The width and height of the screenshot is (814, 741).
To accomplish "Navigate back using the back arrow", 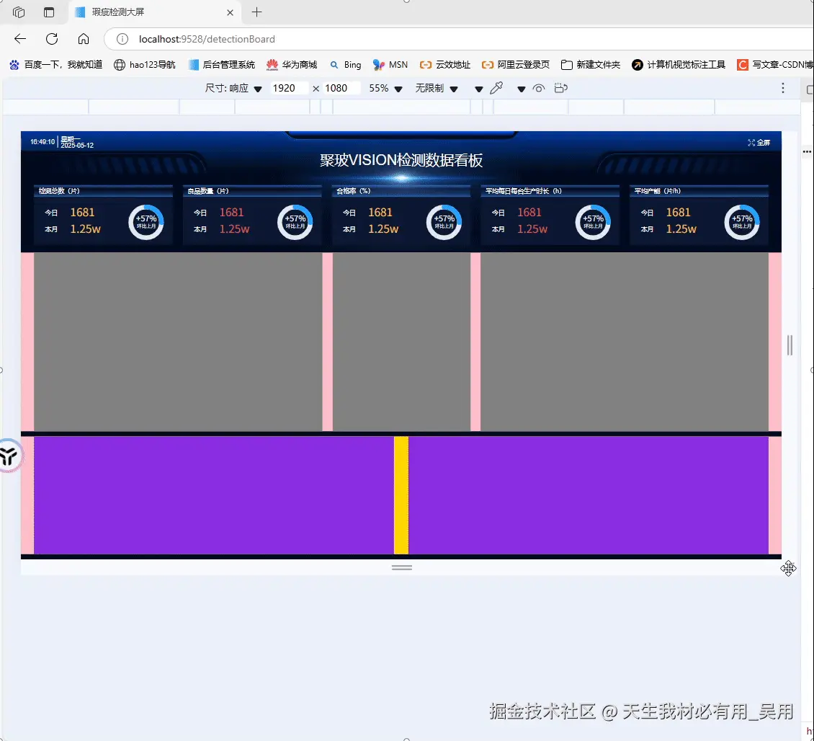I will (19, 39).
